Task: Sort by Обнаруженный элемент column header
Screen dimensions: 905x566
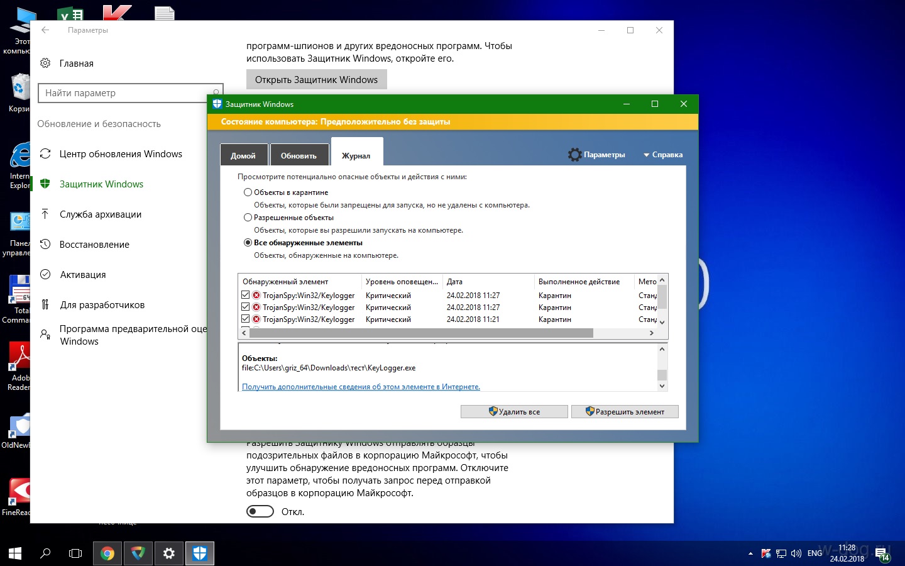Action: (x=300, y=282)
